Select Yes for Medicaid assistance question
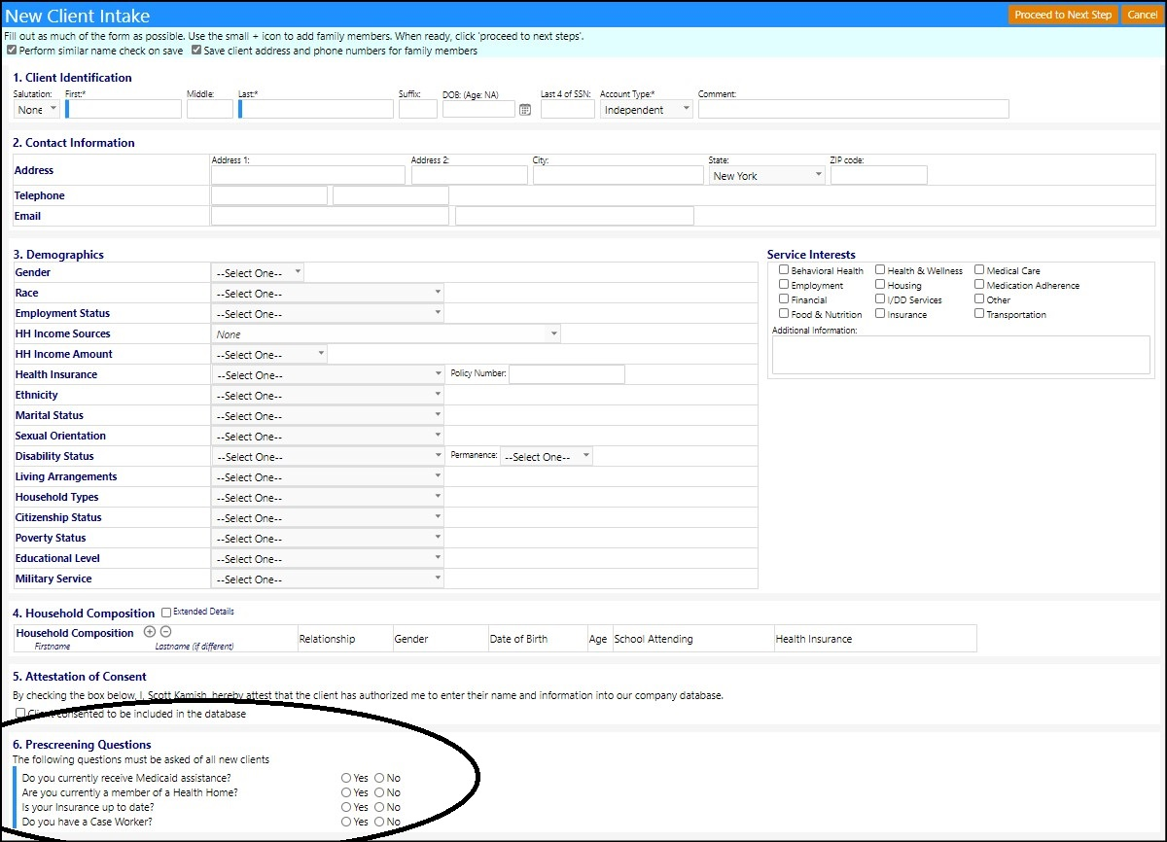The width and height of the screenshot is (1167, 842). point(346,778)
